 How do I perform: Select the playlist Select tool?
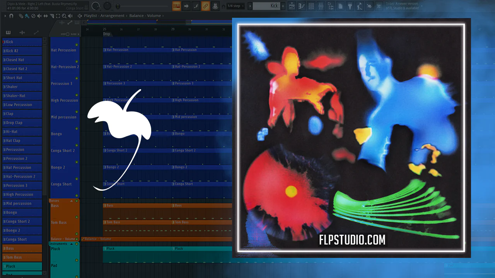58,16
